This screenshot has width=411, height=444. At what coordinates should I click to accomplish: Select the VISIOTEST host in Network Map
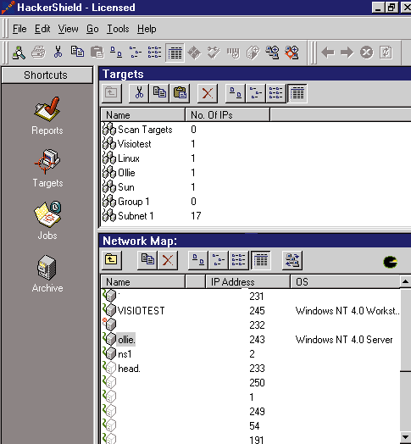(141, 311)
